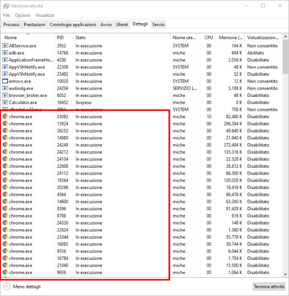Switch to the Utenti tab

click(x=122, y=25)
